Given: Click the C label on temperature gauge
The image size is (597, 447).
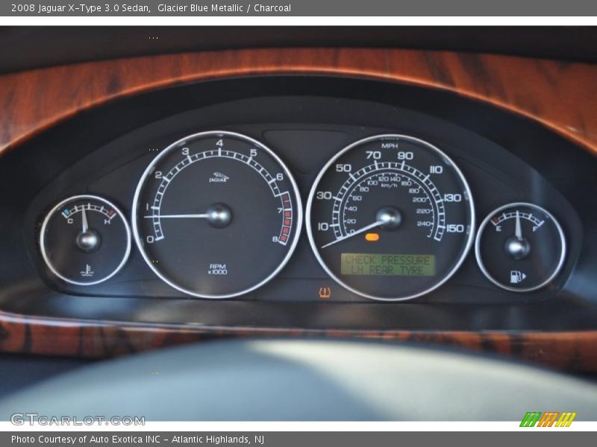Looking at the screenshot, I should point(70,221).
